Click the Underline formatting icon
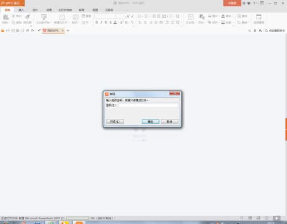This screenshot has width=287, height=224. click(x=106, y=22)
